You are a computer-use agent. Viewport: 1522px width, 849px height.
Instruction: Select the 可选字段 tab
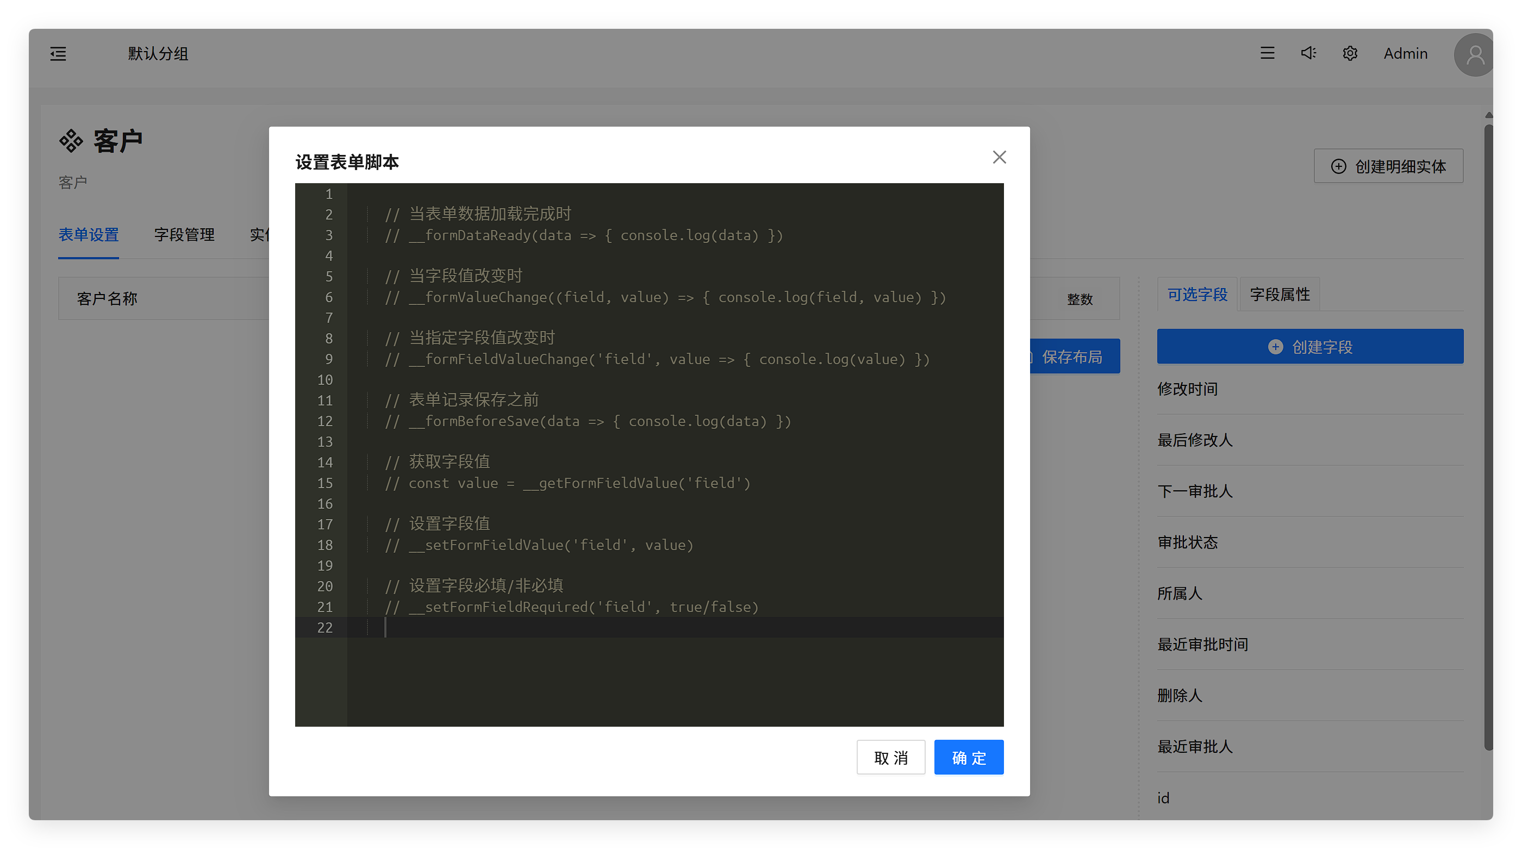[x=1197, y=294]
